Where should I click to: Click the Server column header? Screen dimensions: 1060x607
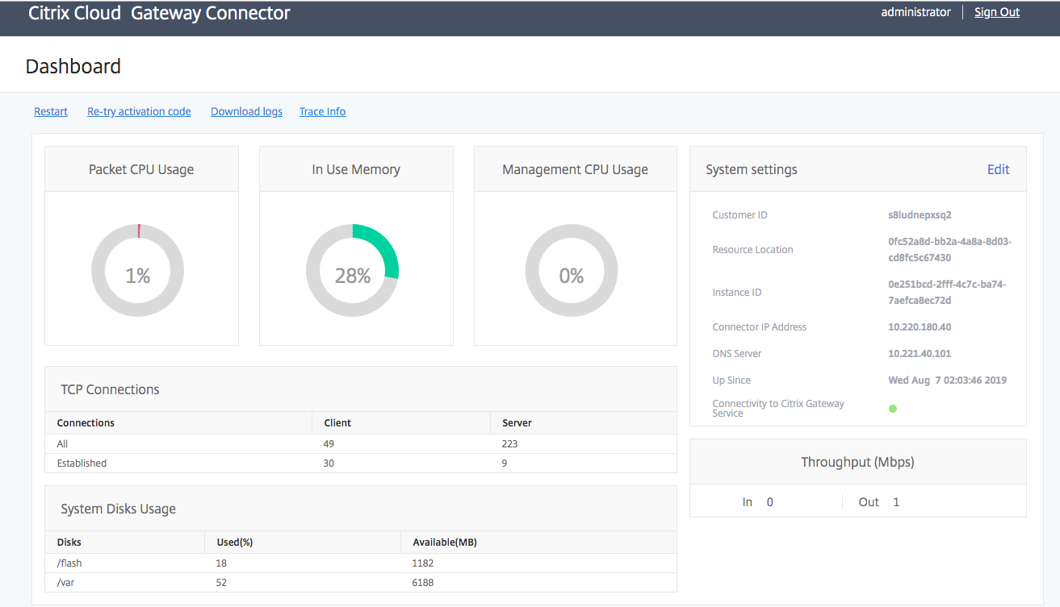click(517, 422)
